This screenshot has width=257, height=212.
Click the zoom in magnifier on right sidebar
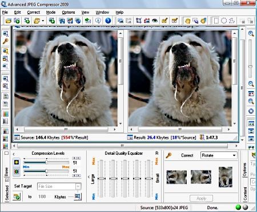coord(251,34)
